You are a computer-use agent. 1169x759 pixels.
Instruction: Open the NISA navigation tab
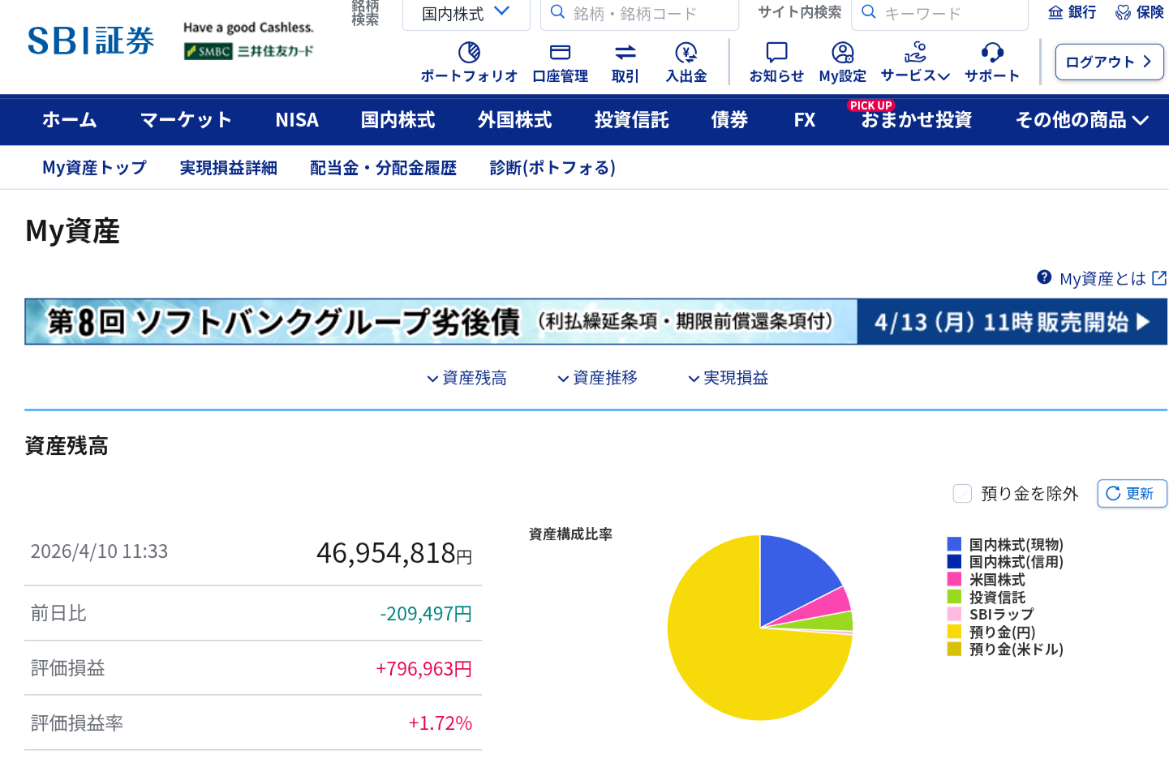pyautogui.click(x=297, y=120)
